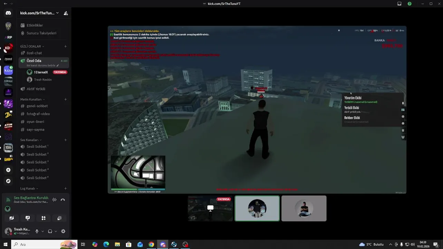Image resolution: width=443 pixels, height=249 pixels.
Task: Click Ses Bağlantısı Kuruldu connection status
Action: (31, 198)
